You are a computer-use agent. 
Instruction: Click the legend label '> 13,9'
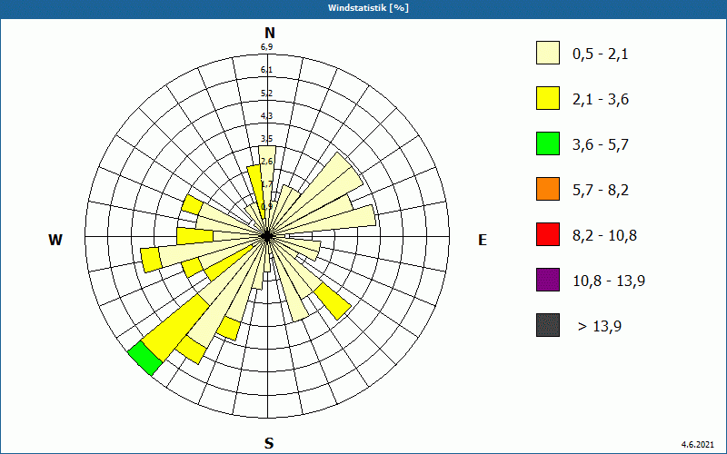(600, 327)
